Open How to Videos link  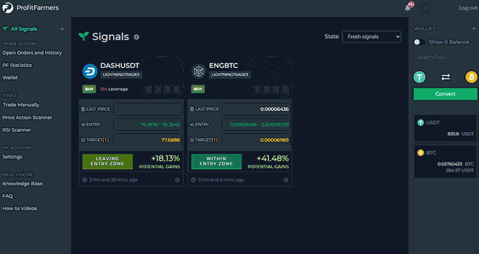click(20, 208)
